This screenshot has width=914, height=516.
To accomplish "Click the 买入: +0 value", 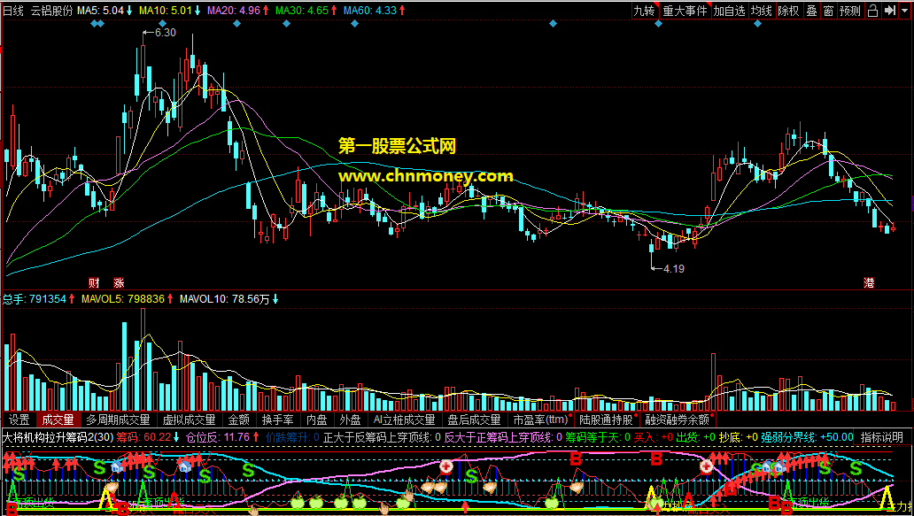I will pos(653,437).
